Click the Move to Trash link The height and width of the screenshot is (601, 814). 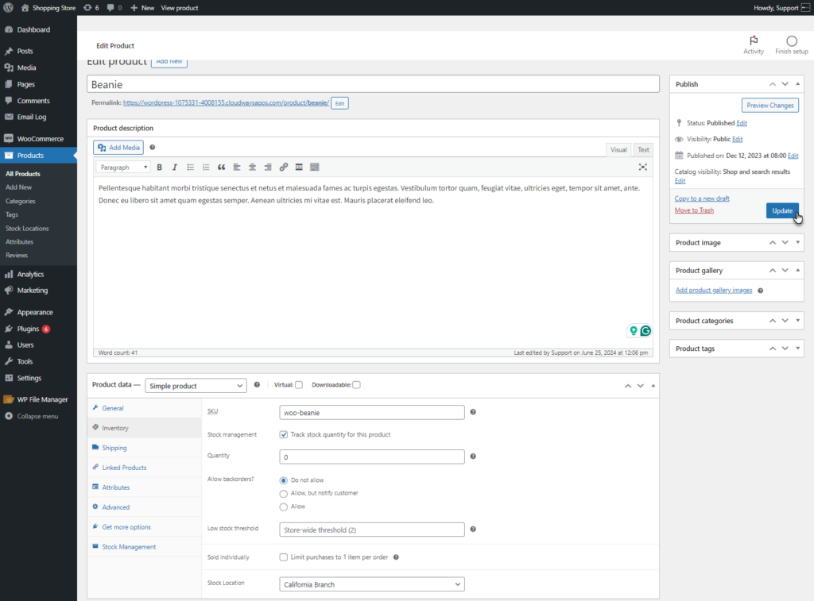(x=694, y=210)
